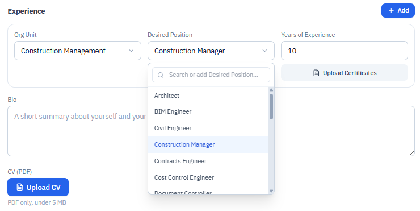Focus the Years of Experience field
This screenshot has height=211, width=420.
coord(345,51)
